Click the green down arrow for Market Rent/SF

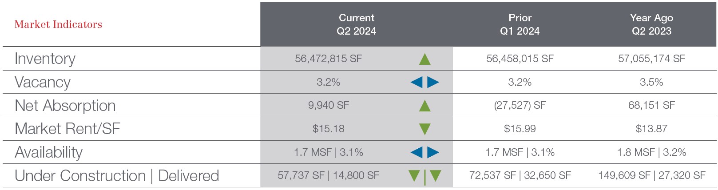point(424,129)
